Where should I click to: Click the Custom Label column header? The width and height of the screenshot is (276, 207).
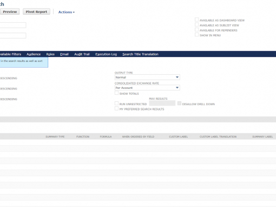tap(179, 137)
